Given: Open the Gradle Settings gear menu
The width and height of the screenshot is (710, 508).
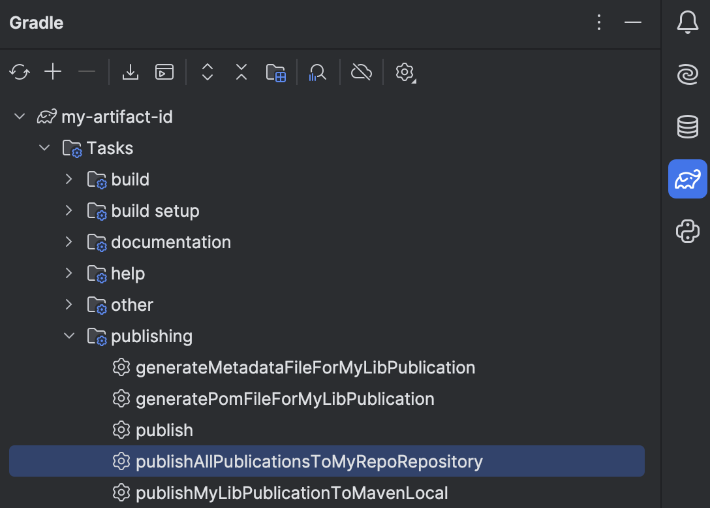Looking at the screenshot, I should [405, 72].
